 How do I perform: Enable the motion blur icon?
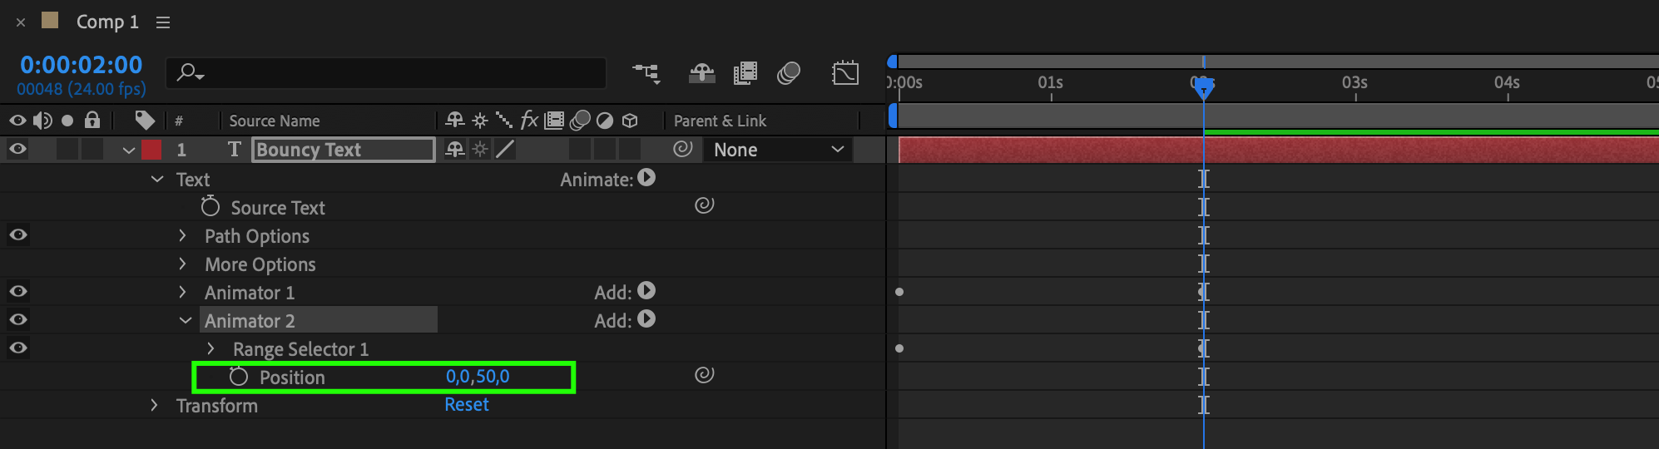788,73
